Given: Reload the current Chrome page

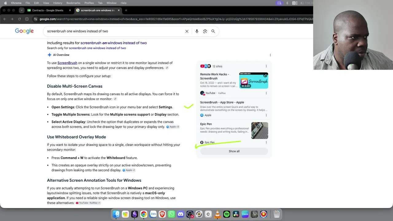Looking at the screenshot, I should pos(19,19).
